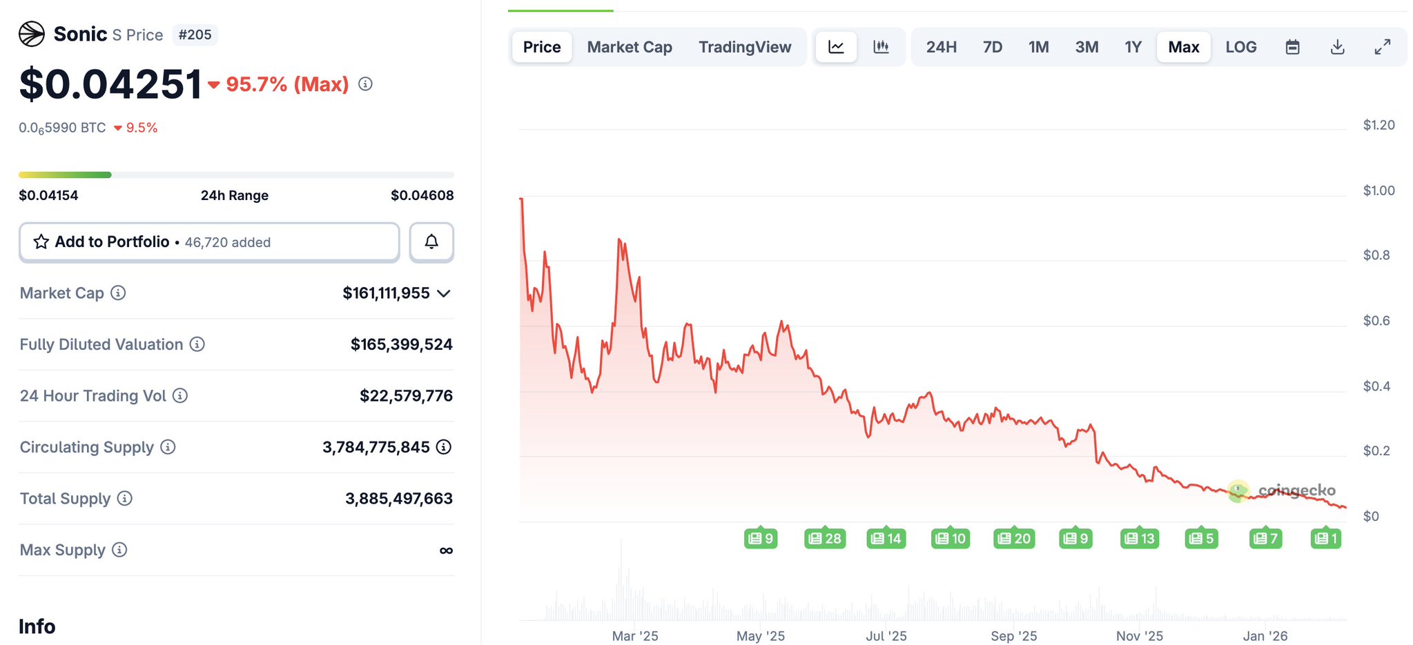Select the 7D time range button
The height and width of the screenshot is (645, 1413).
(x=992, y=47)
